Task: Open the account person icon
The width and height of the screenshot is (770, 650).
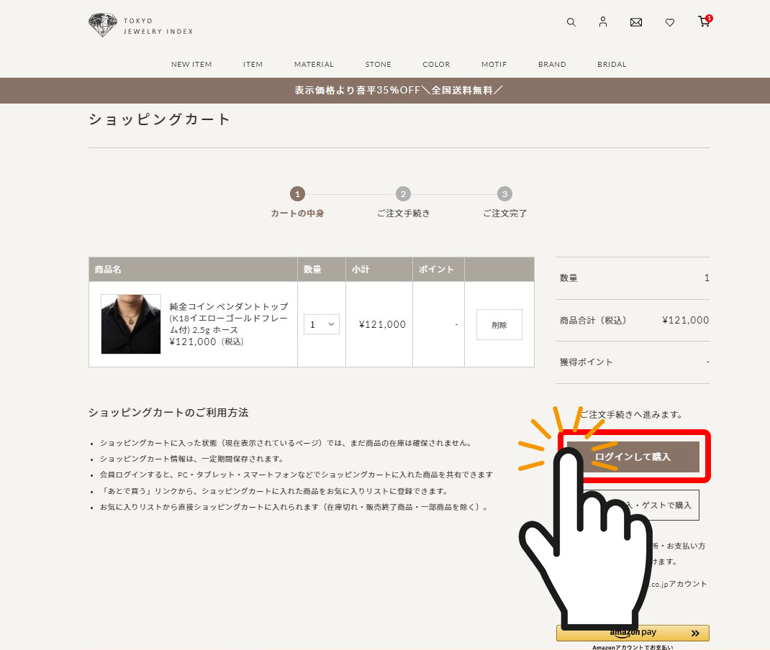Action: pos(603,22)
